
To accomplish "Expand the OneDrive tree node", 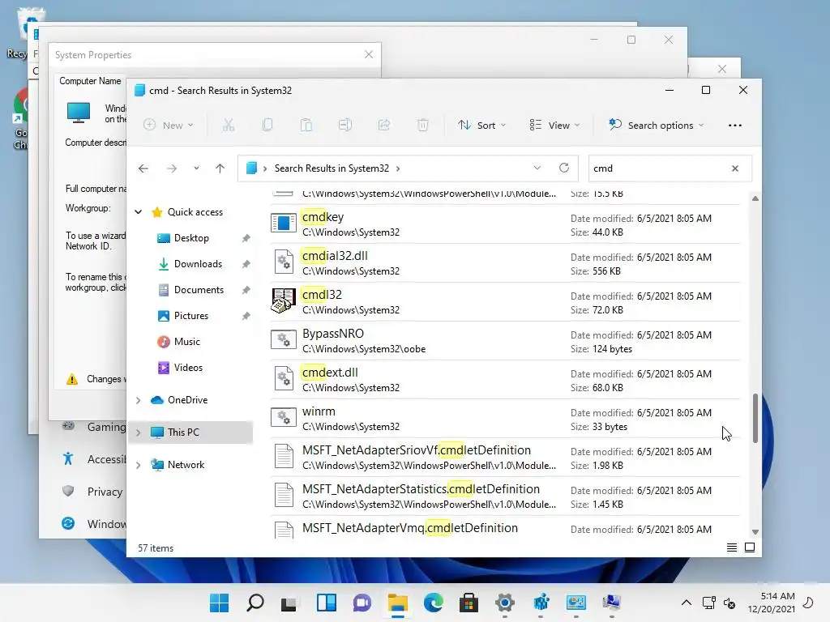I will [138, 400].
